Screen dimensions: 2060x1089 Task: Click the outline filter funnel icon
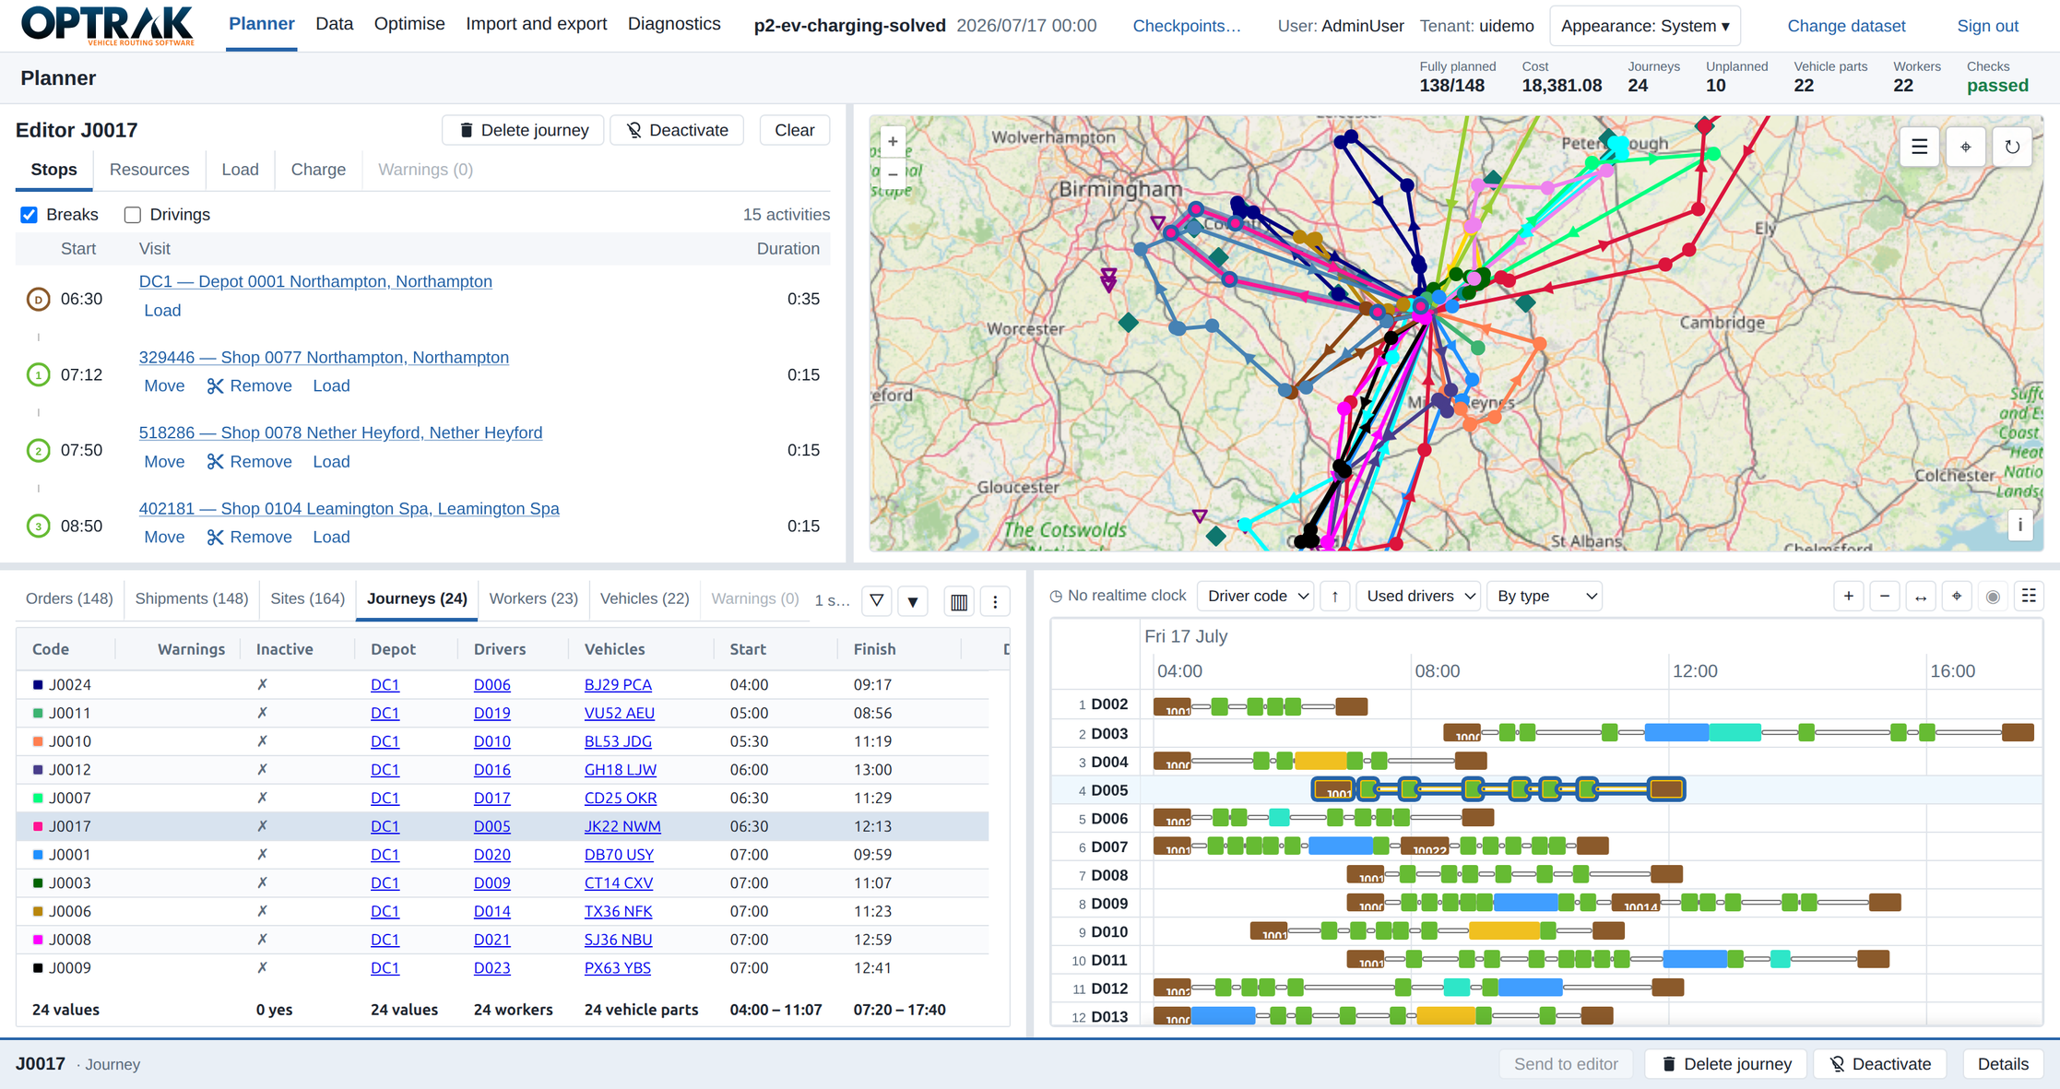877,601
